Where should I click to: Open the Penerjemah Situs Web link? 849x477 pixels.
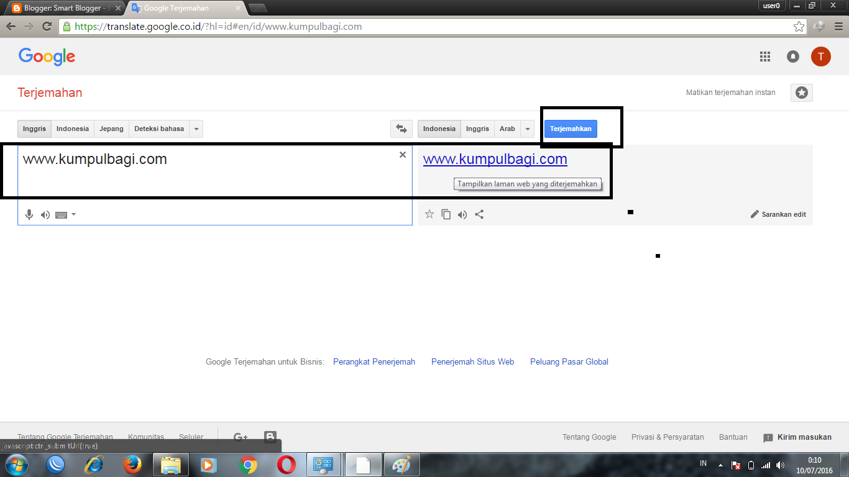pos(473,361)
